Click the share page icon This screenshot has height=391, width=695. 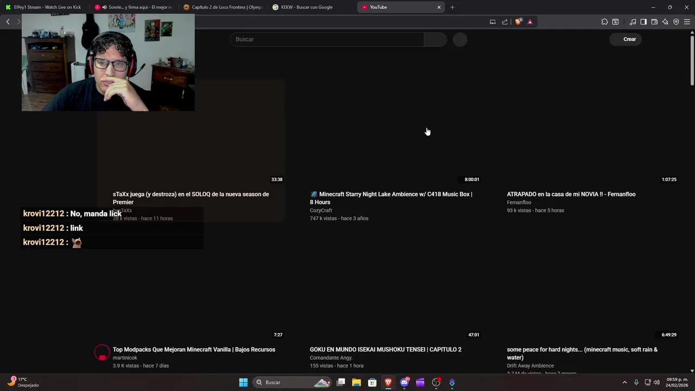tap(505, 22)
